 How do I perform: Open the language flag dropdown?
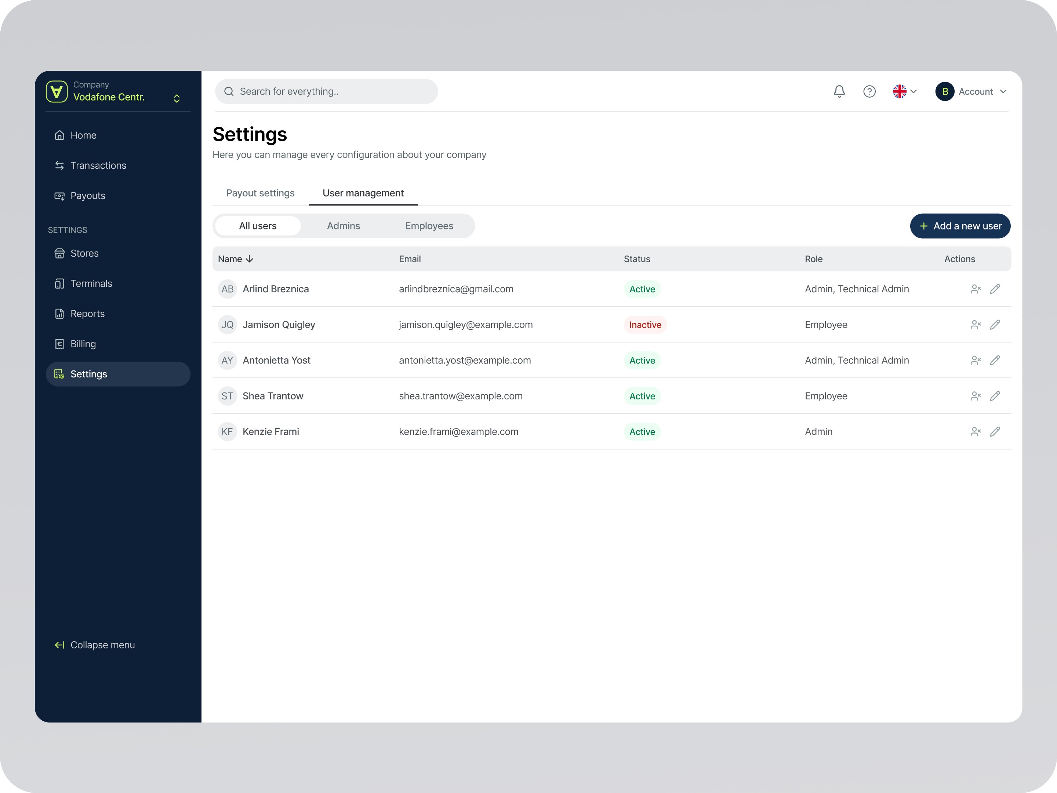pos(904,91)
